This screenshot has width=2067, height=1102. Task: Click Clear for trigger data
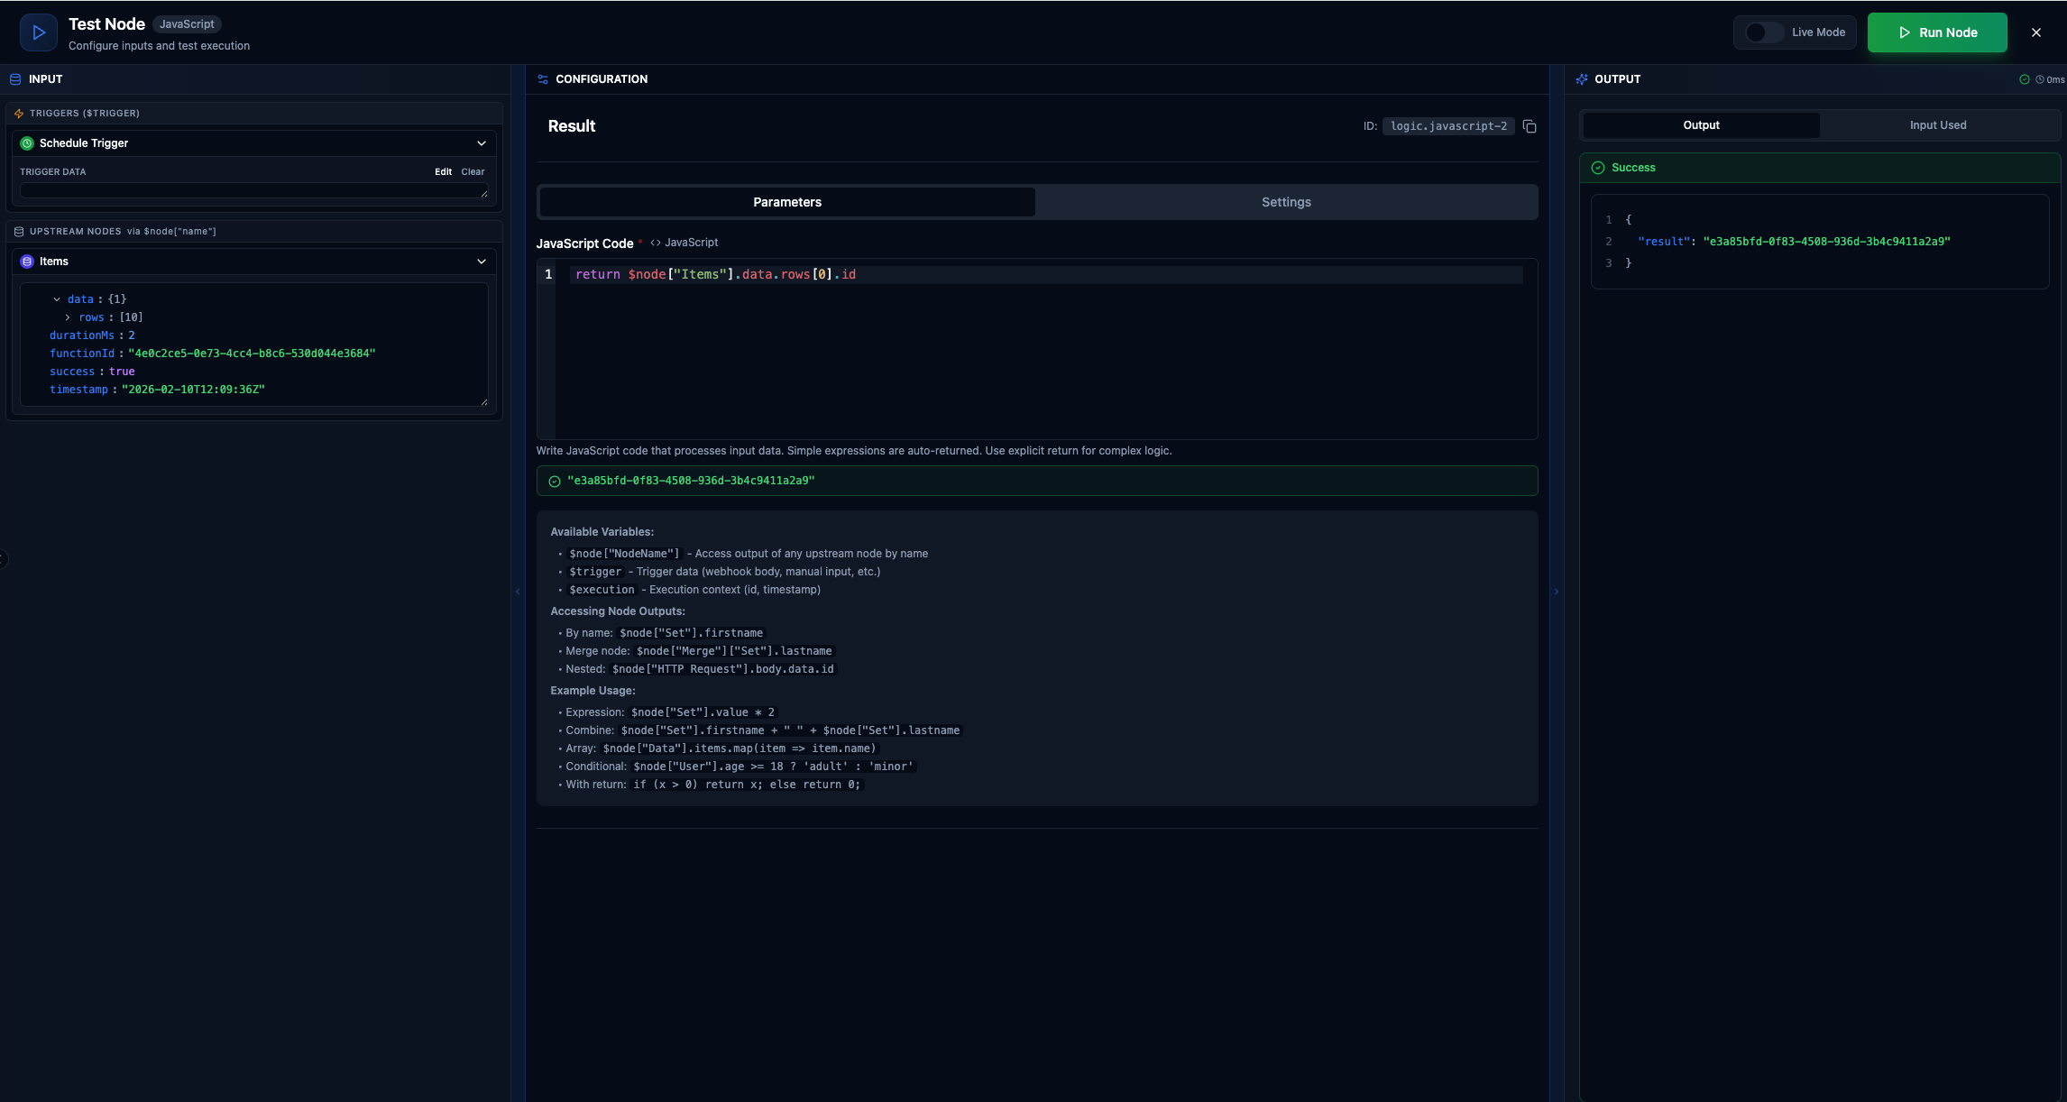click(473, 172)
